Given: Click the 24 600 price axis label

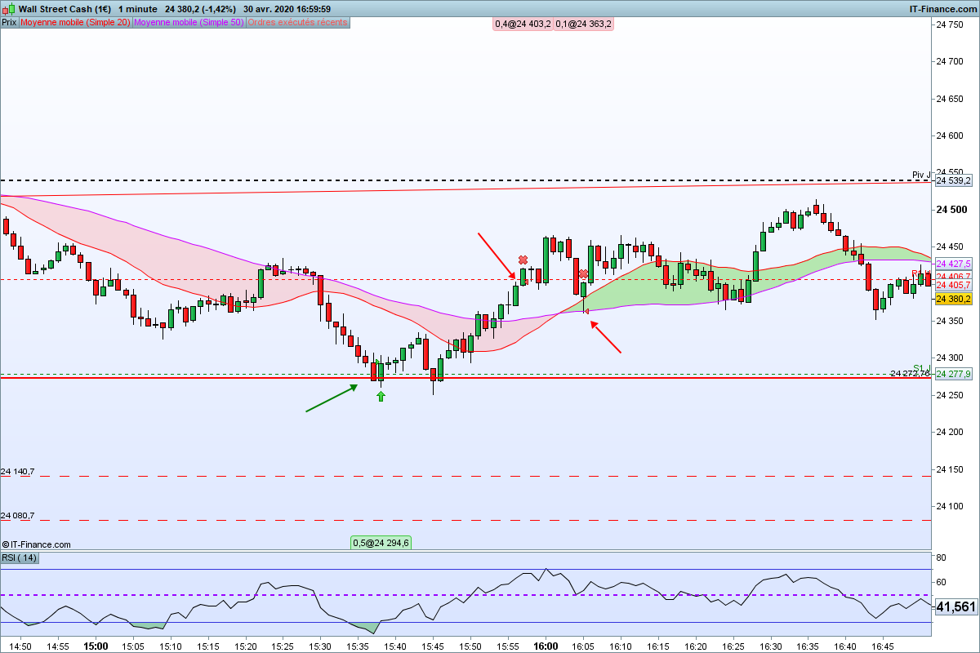Looking at the screenshot, I should (951, 135).
